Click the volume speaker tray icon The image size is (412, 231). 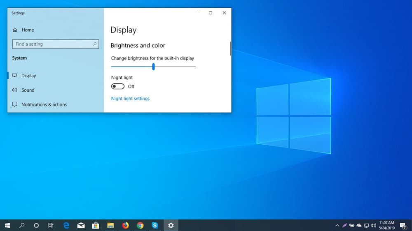373,225
